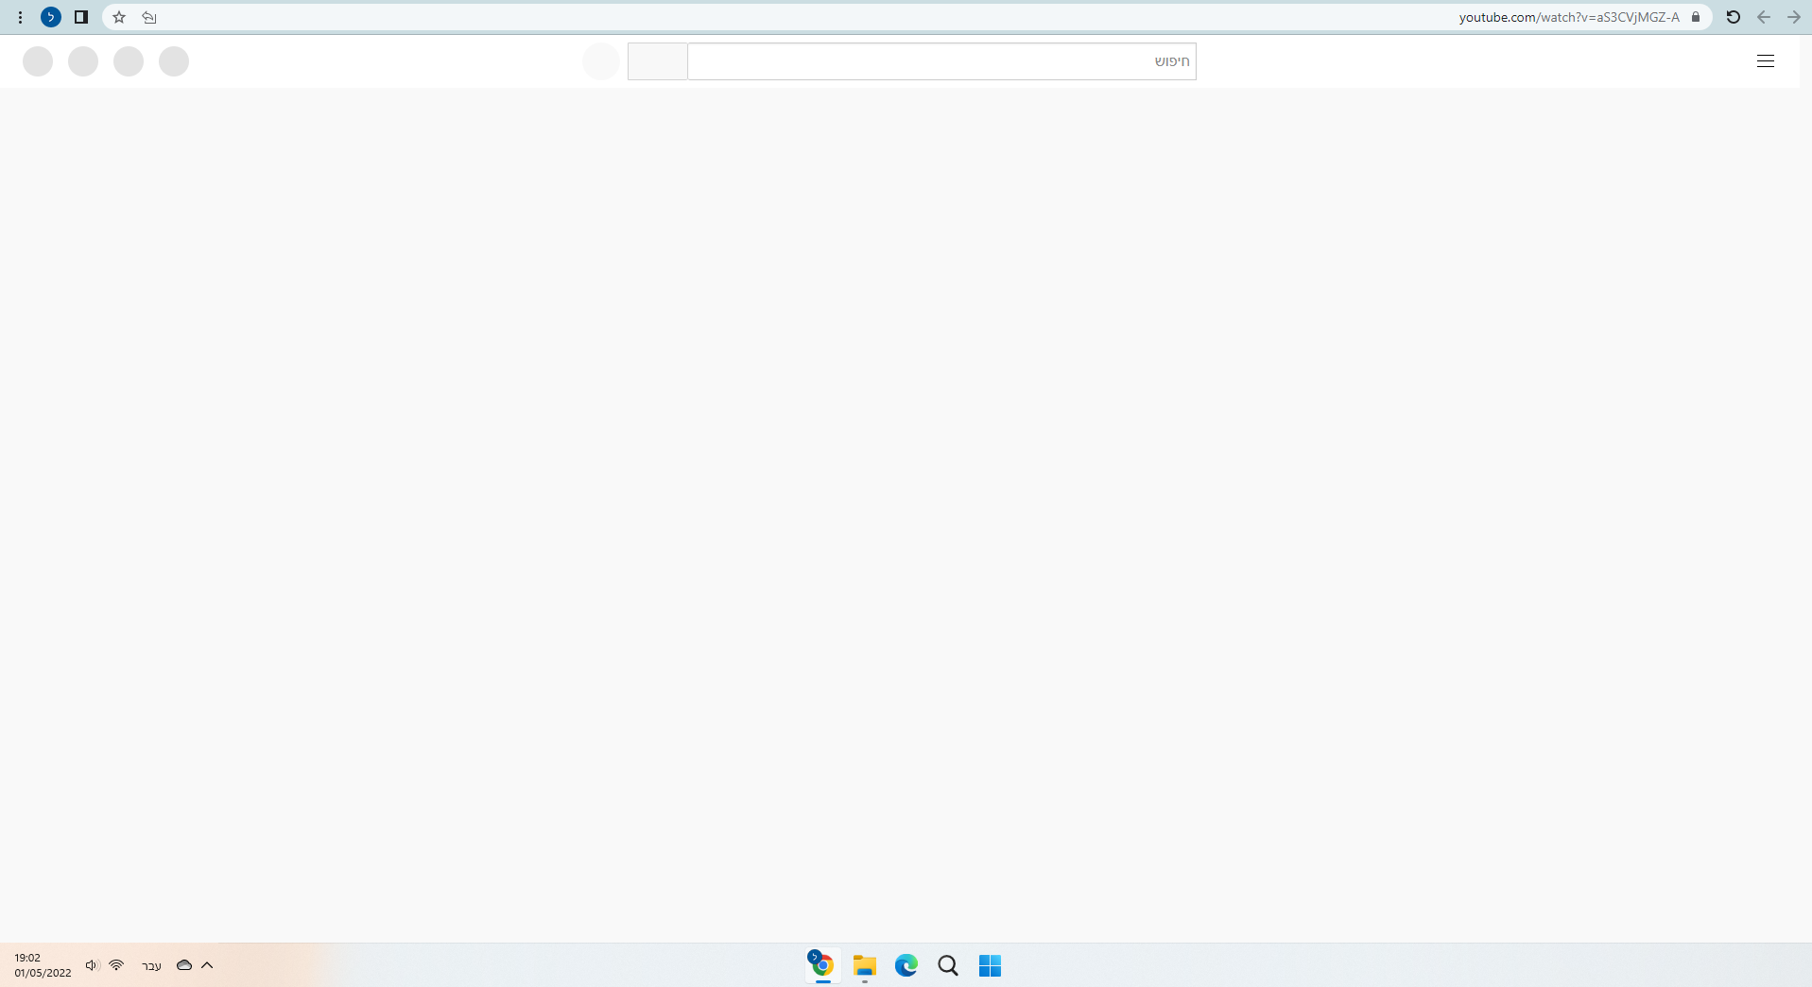Open Windows Search from the taskbar
This screenshot has width=1812, height=987.
tap(948, 965)
